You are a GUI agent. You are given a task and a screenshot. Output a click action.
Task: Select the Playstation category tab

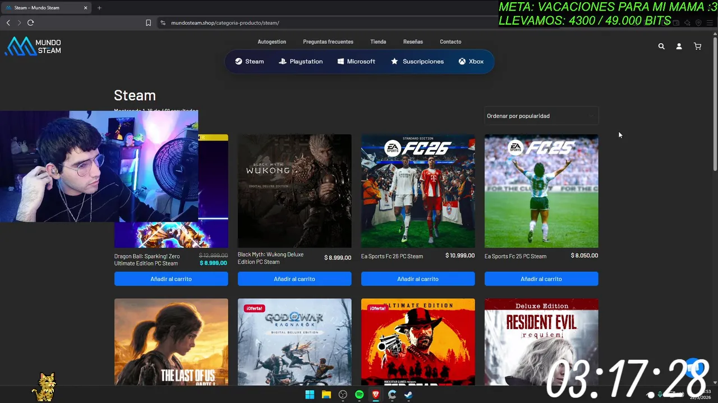pyautogui.click(x=301, y=62)
